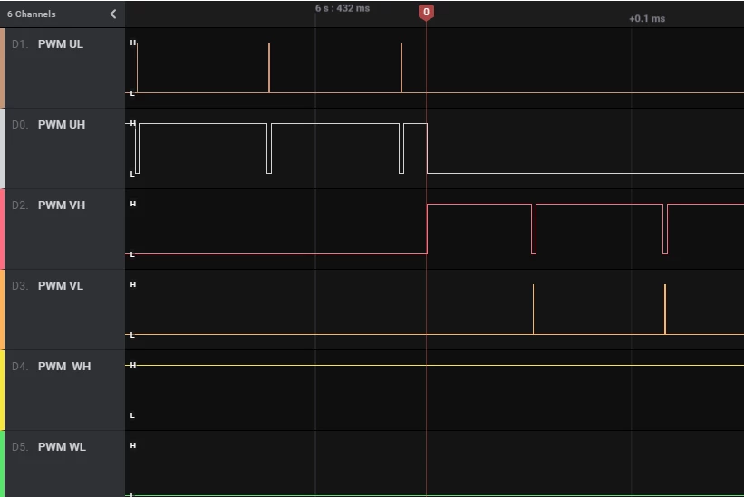Collapse the 6 Channels sidebar chevron
Image resolution: width=744 pixels, height=497 pixels.
point(113,14)
